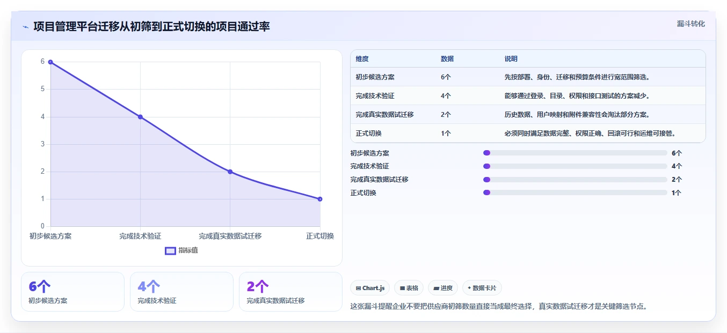Click the icon in the Chart.js chip
The height and width of the screenshot is (333, 727).
(358, 288)
